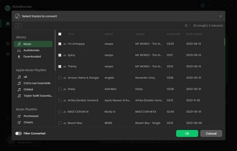
Task: Click the home icon in NoteBurner sidebar
Action: click(8, 24)
